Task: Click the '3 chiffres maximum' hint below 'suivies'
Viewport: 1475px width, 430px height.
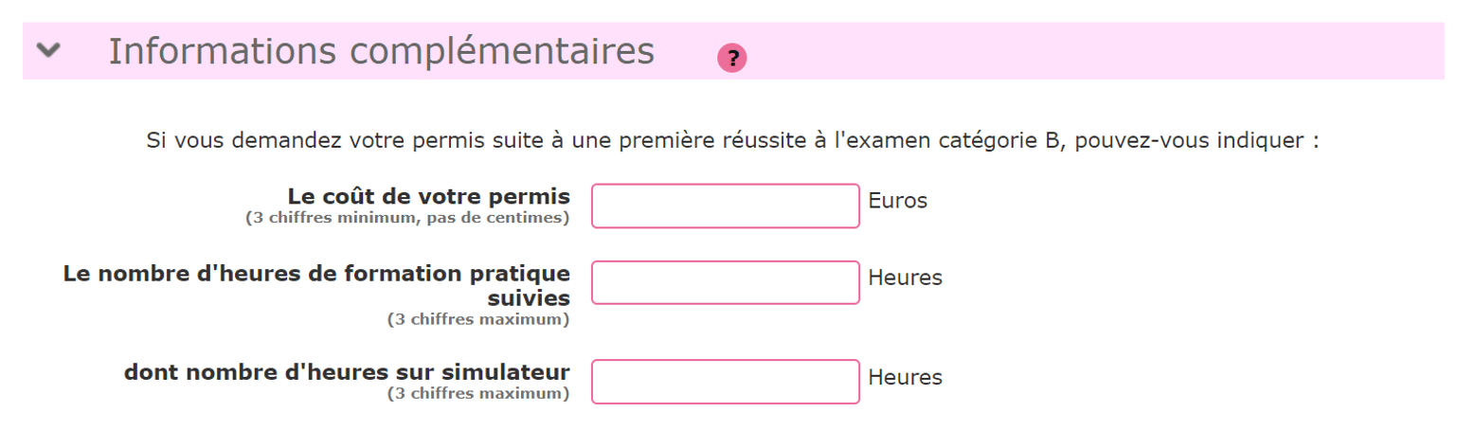Action: click(478, 319)
